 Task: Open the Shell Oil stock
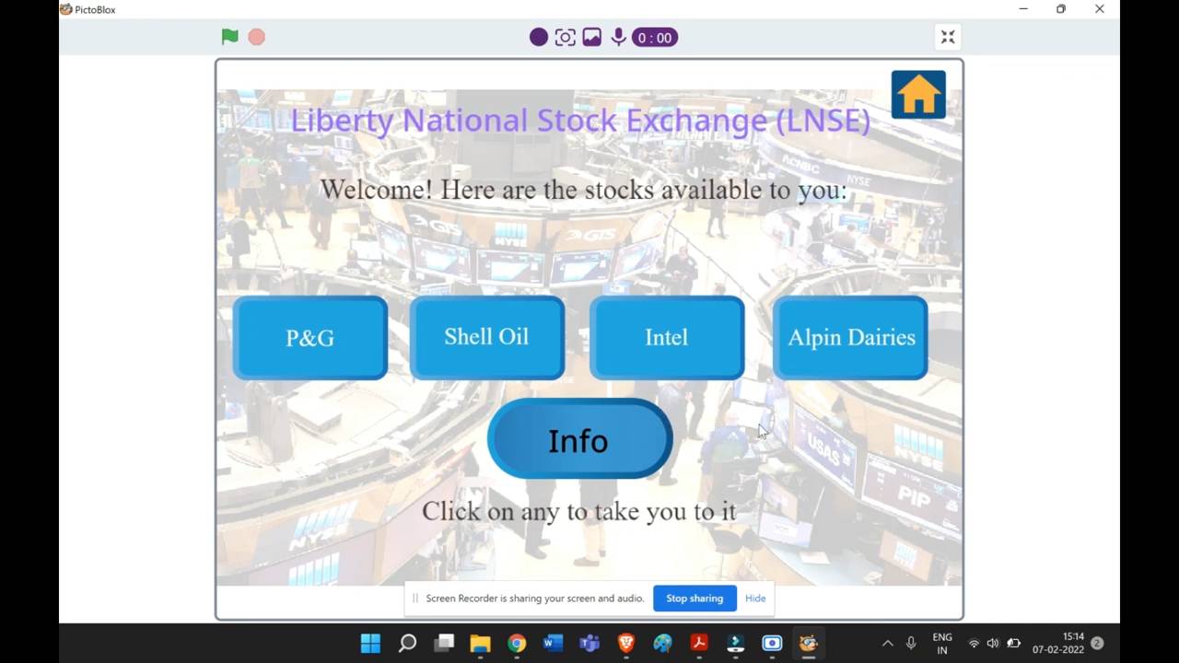coord(487,337)
